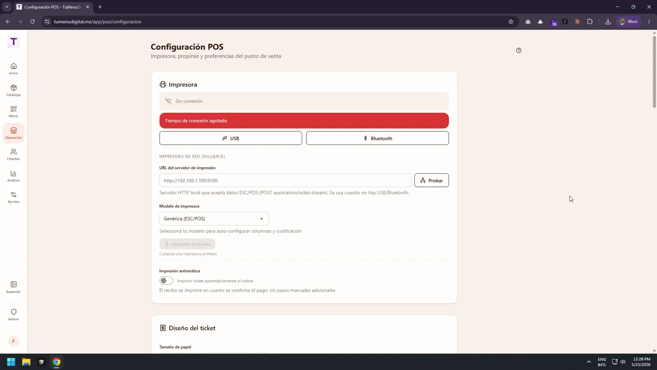Open the browser extensions puzzle icon
657x370 pixels.
coord(590,22)
